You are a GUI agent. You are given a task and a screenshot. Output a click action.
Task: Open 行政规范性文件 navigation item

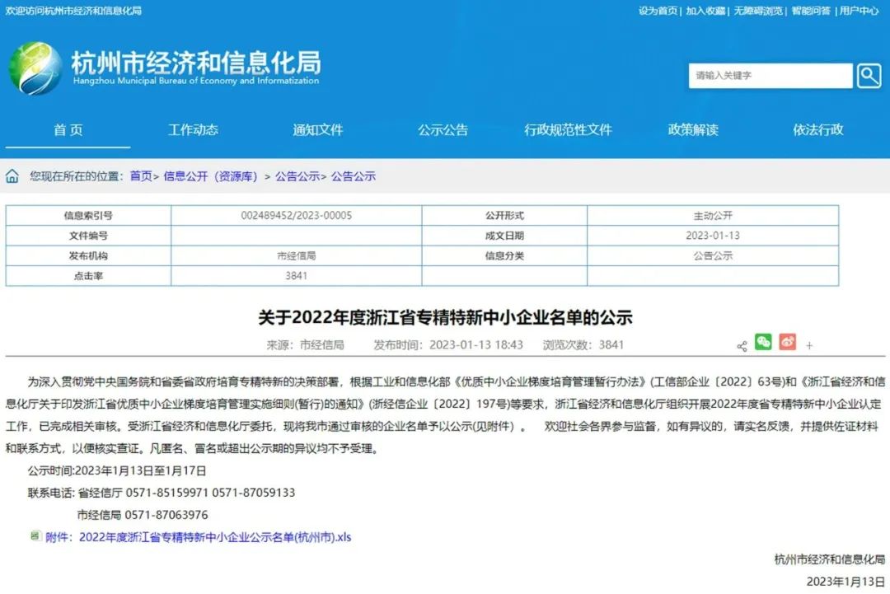coord(568,130)
